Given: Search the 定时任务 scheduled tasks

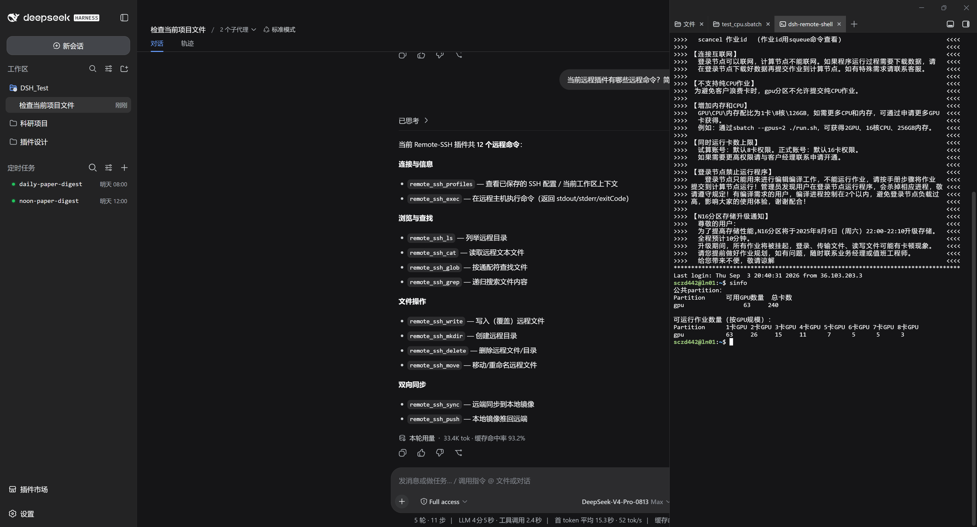Looking at the screenshot, I should pos(92,168).
